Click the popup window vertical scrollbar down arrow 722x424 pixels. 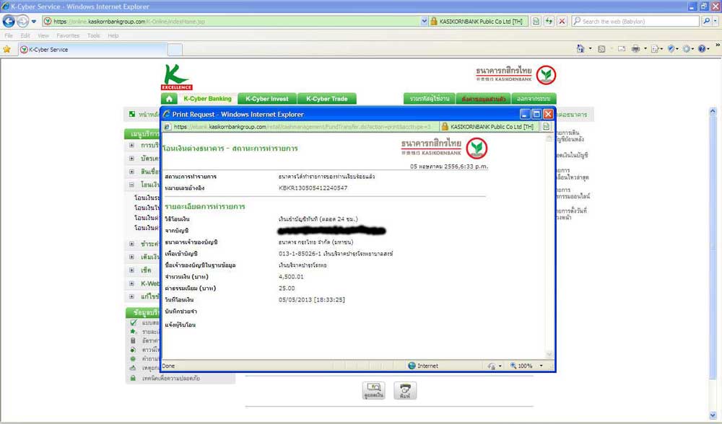tap(549, 354)
